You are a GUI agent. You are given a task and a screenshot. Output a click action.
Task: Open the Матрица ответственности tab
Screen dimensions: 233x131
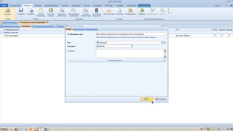point(43,27)
